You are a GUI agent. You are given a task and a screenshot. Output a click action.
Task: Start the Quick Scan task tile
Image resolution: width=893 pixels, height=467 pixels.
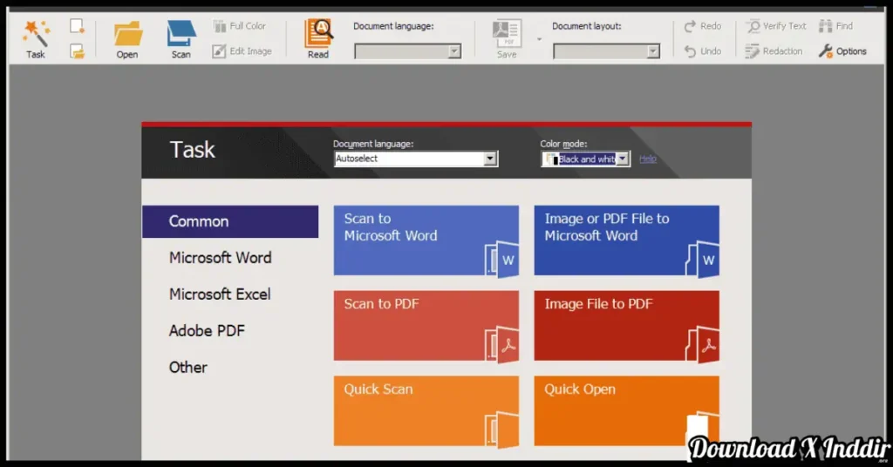click(x=426, y=411)
